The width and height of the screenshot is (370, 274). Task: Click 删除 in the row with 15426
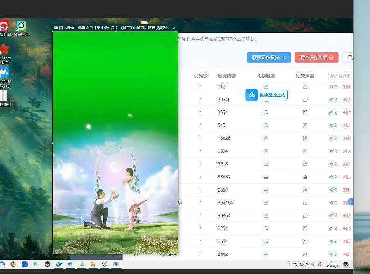(347, 138)
